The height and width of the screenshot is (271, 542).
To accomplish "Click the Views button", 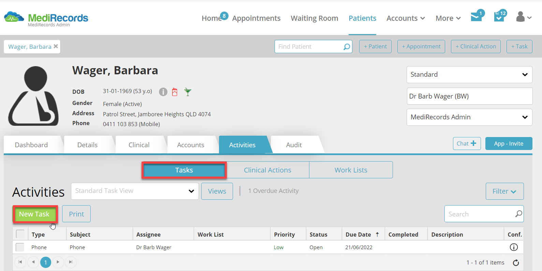I will (x=217, y=191).
